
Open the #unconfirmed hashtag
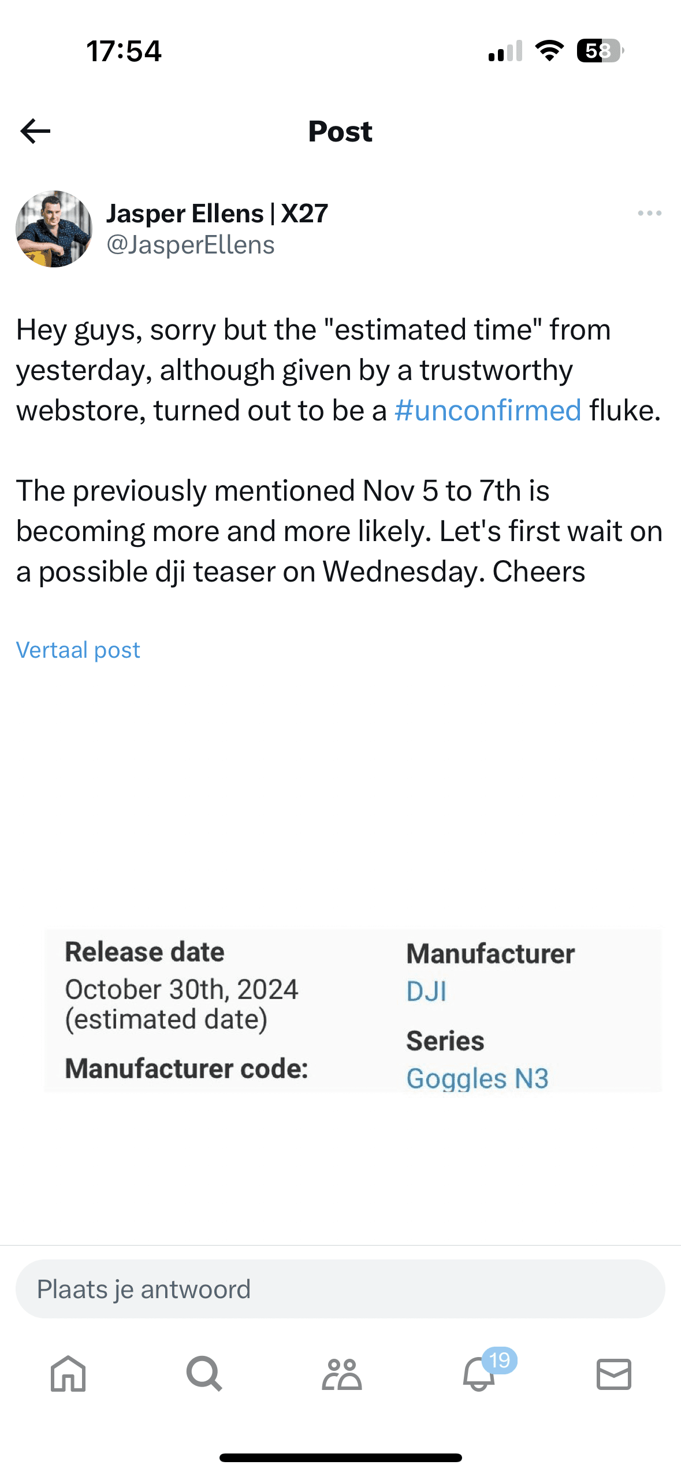[x=488, y=411]
